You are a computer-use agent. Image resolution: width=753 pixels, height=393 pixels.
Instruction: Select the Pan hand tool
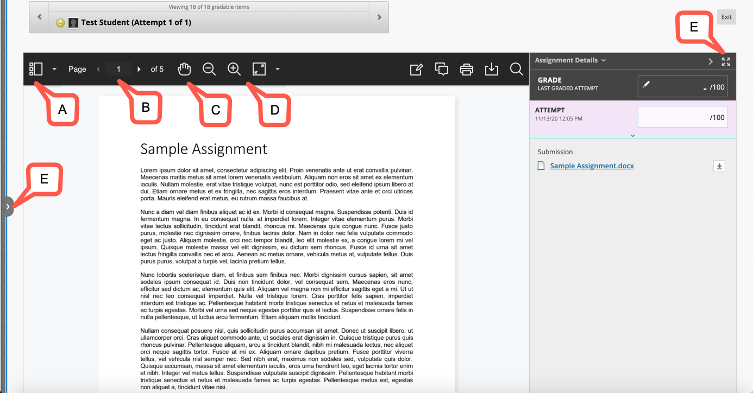coord(185,69)
